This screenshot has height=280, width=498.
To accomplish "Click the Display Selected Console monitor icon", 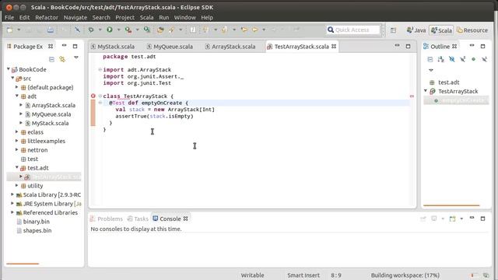I will [434, 219].
